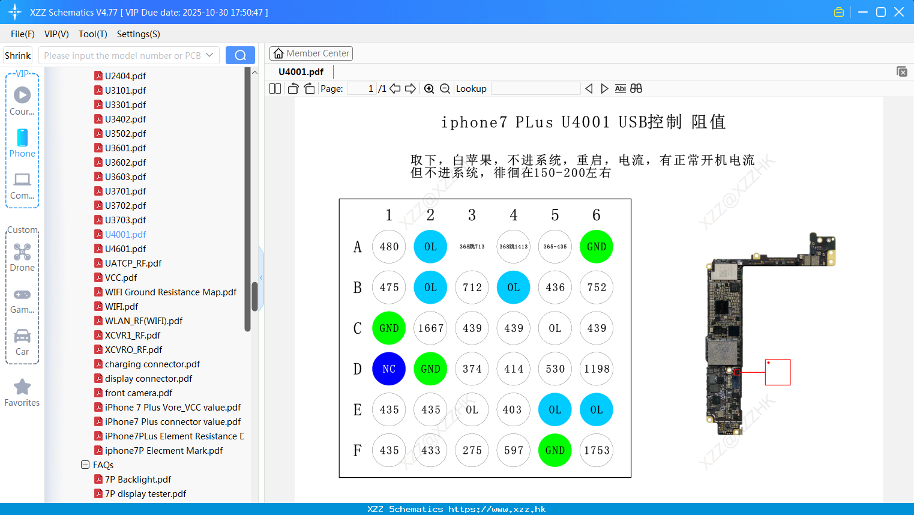Find next lookup match triangle
The image size is (914, 515).
tap(604, 88)
